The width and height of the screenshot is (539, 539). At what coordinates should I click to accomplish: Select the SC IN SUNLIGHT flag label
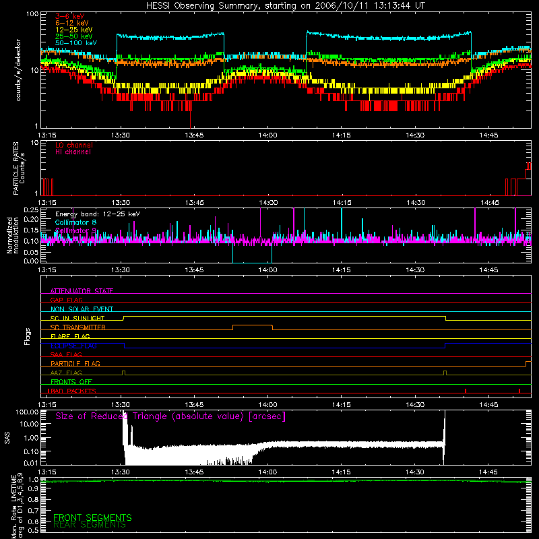(77, 318)
